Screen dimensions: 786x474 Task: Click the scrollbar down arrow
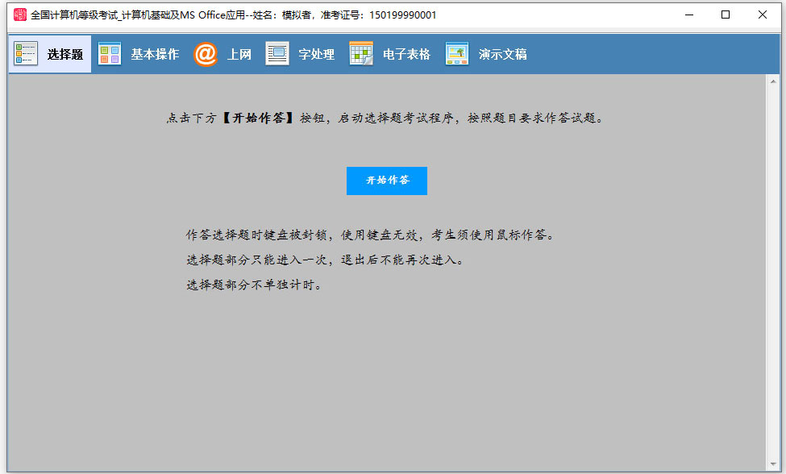click(x=773, y=465)
